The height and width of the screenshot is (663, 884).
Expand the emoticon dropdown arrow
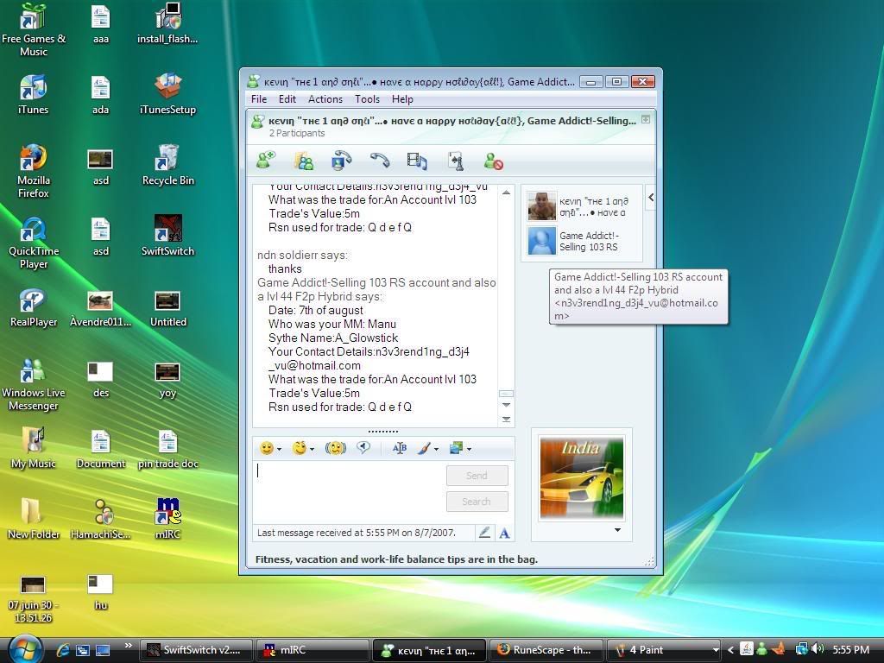[279, 449]
